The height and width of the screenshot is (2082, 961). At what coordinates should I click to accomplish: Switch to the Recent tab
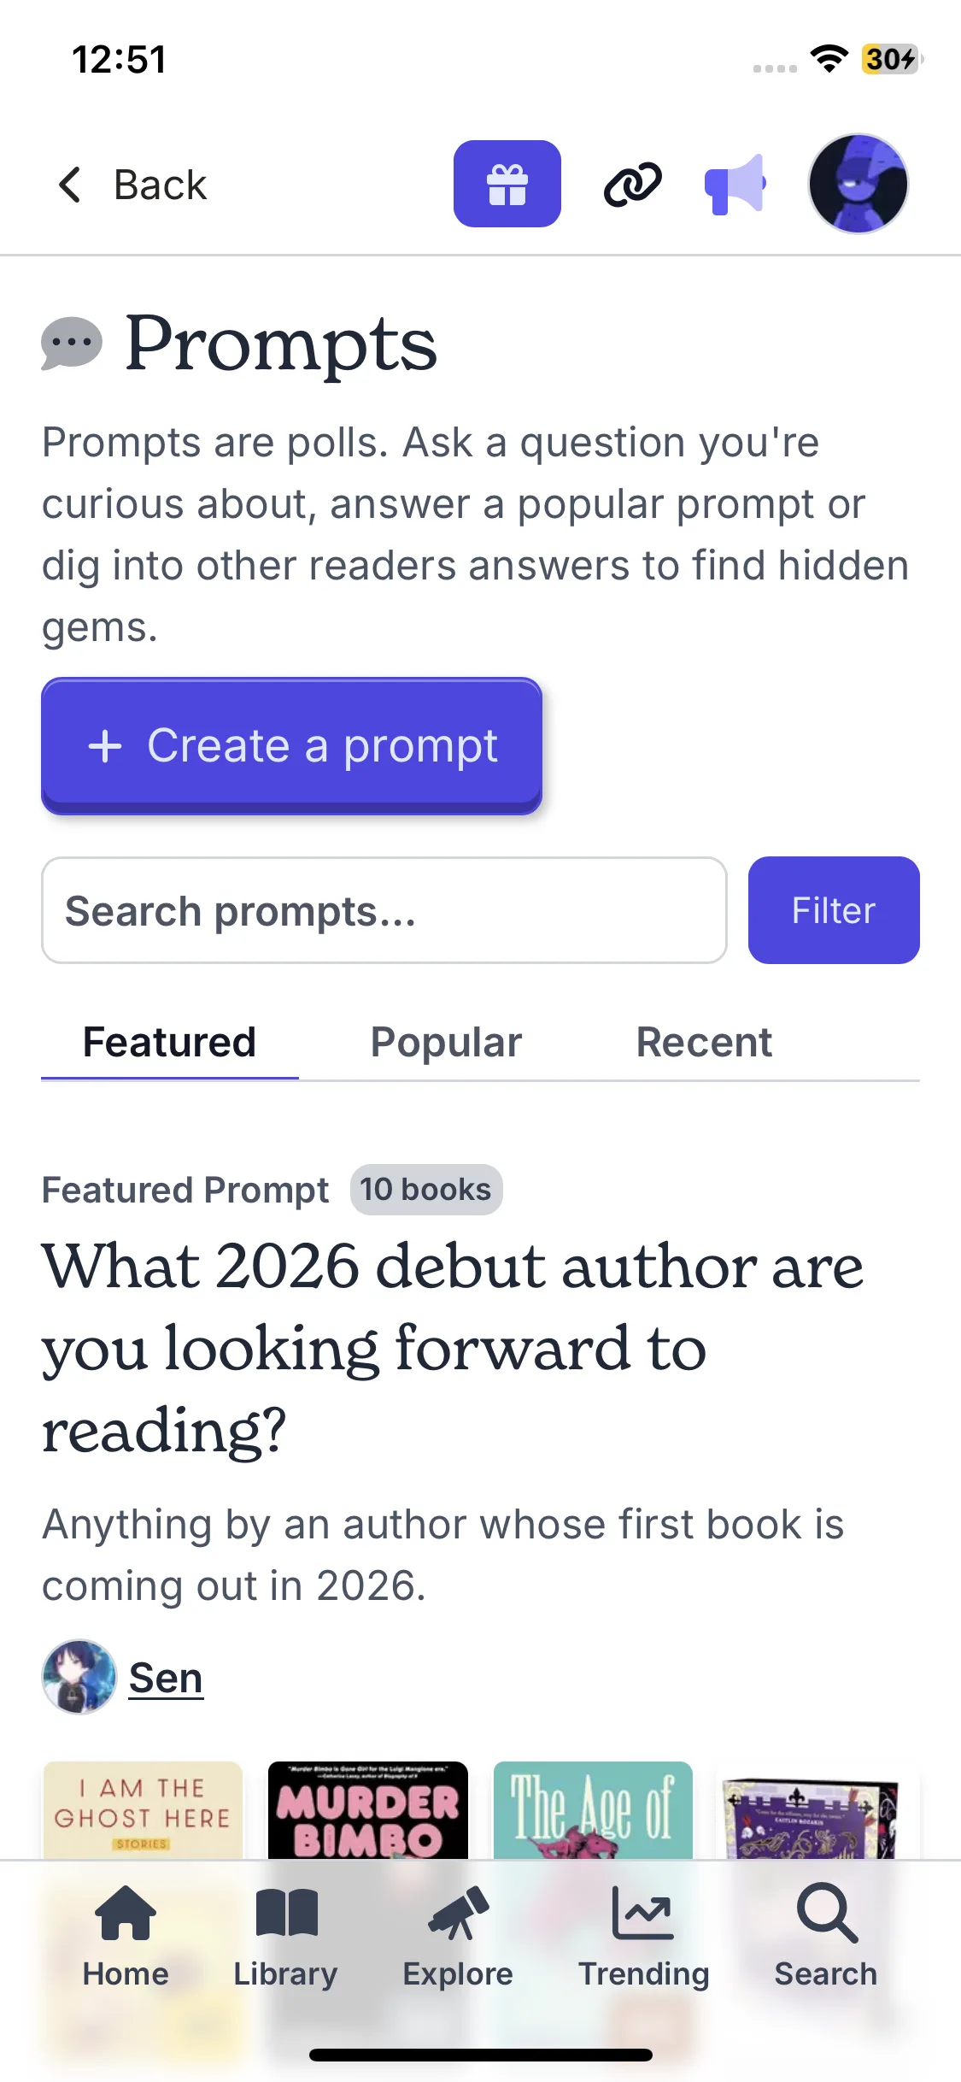pyautogui.click(x=704, y=1043)
